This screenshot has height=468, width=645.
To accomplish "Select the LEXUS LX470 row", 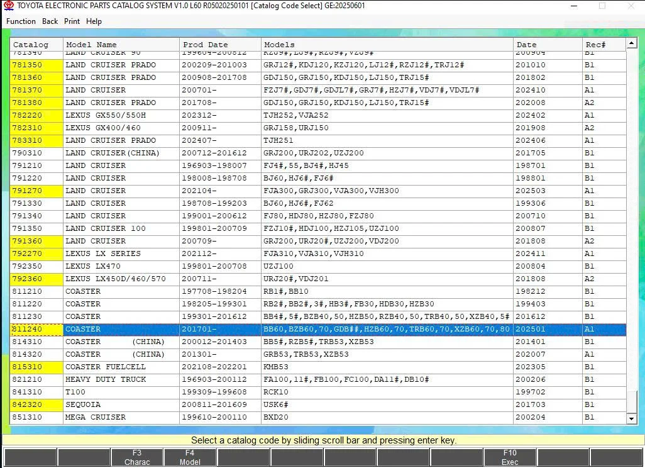I will [x=318, y=266].
